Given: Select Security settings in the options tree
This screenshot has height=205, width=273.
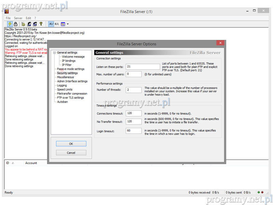Looking at the screenshot, I should tap(67, 73).
